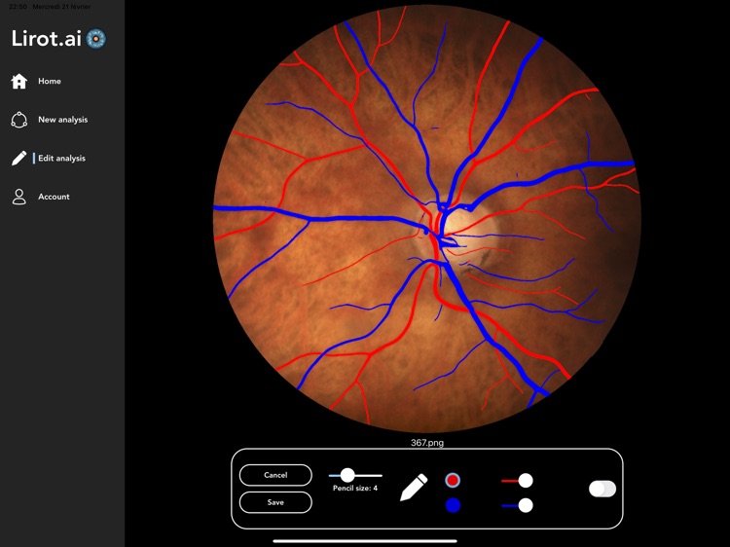
Task: Select the blue vein color swatch
Action: pos(453,505)
